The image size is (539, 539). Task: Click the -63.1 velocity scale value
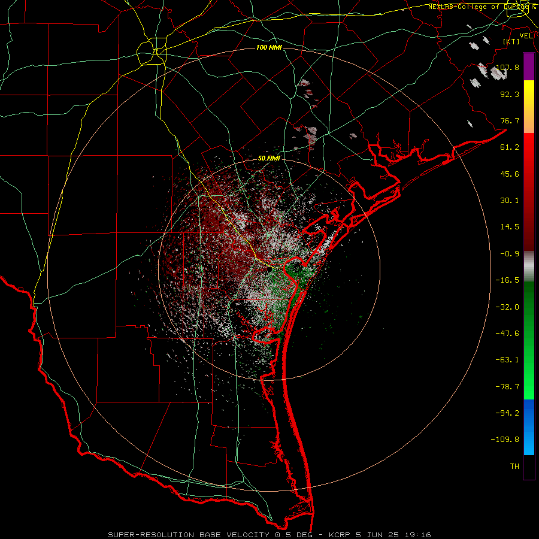click(x=507, y=360)
